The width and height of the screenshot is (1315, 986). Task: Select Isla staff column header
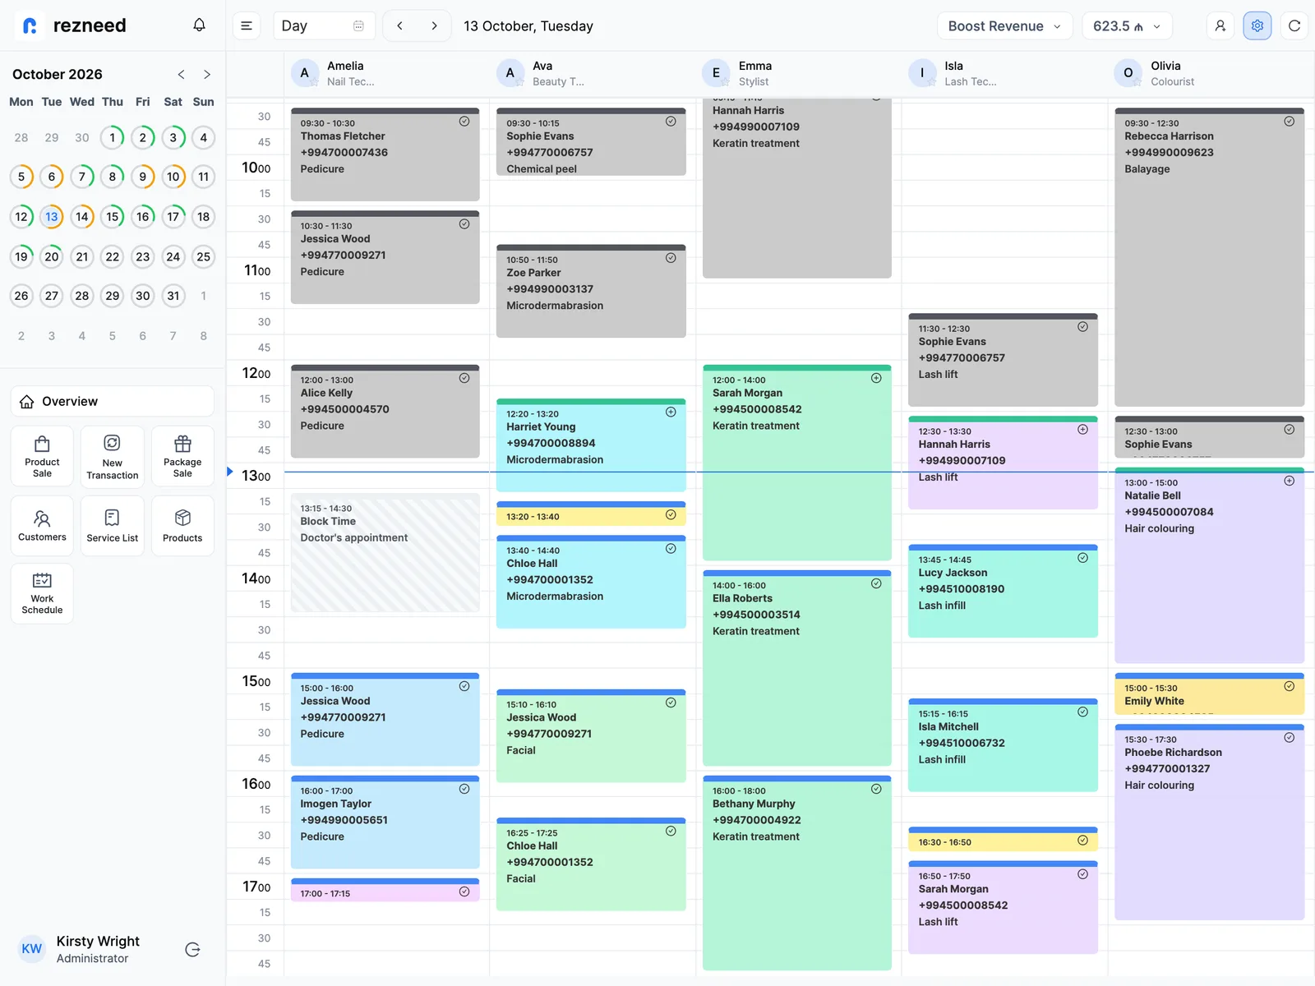pos(1004,73)
